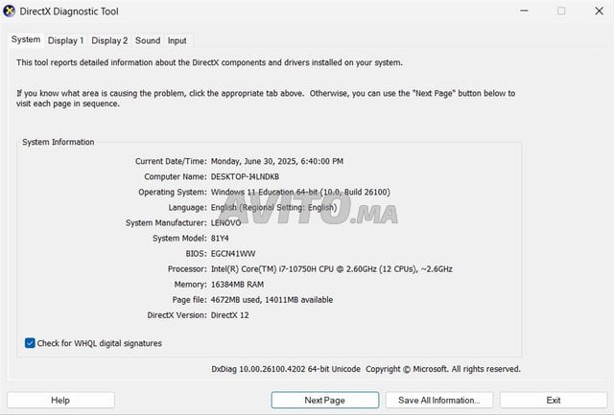The height and width of the screenshot is (415, 614).
Task: Switch to the Sound tab
Action: coord(148,41)
